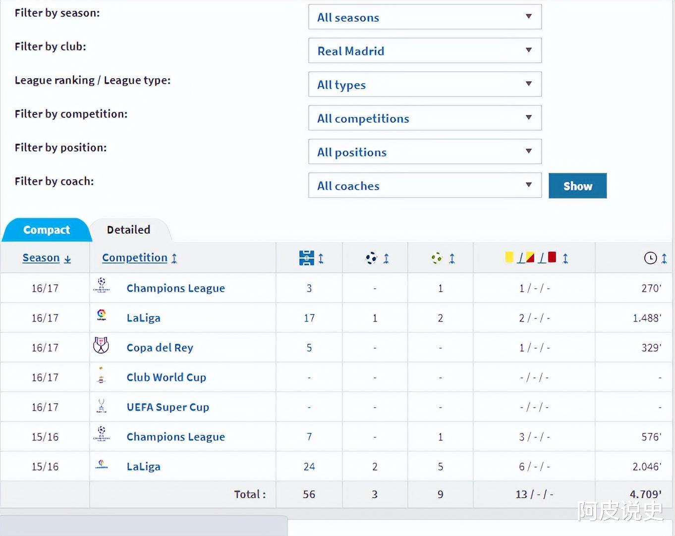Select minutes value 2.046' in LaLiga row
Screen dimensions: 675x536
pyautogui.click(x=647, y=467)
